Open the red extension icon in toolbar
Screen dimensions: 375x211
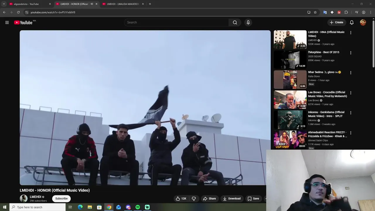[339, 12]
